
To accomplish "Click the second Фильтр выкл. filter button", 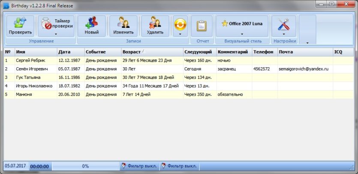I will (x=180, y=166).
